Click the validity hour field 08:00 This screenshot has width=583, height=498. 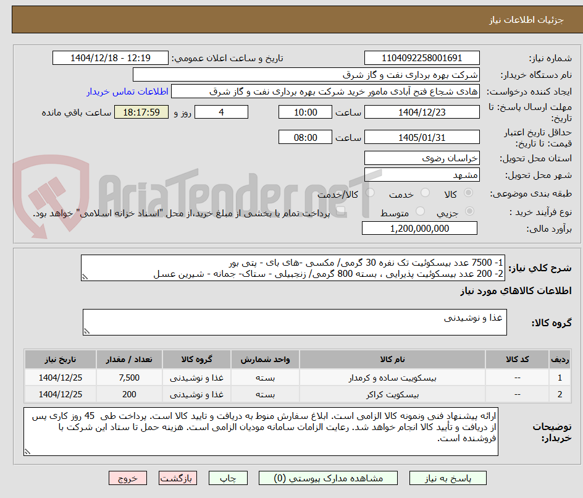click(305, 137)
